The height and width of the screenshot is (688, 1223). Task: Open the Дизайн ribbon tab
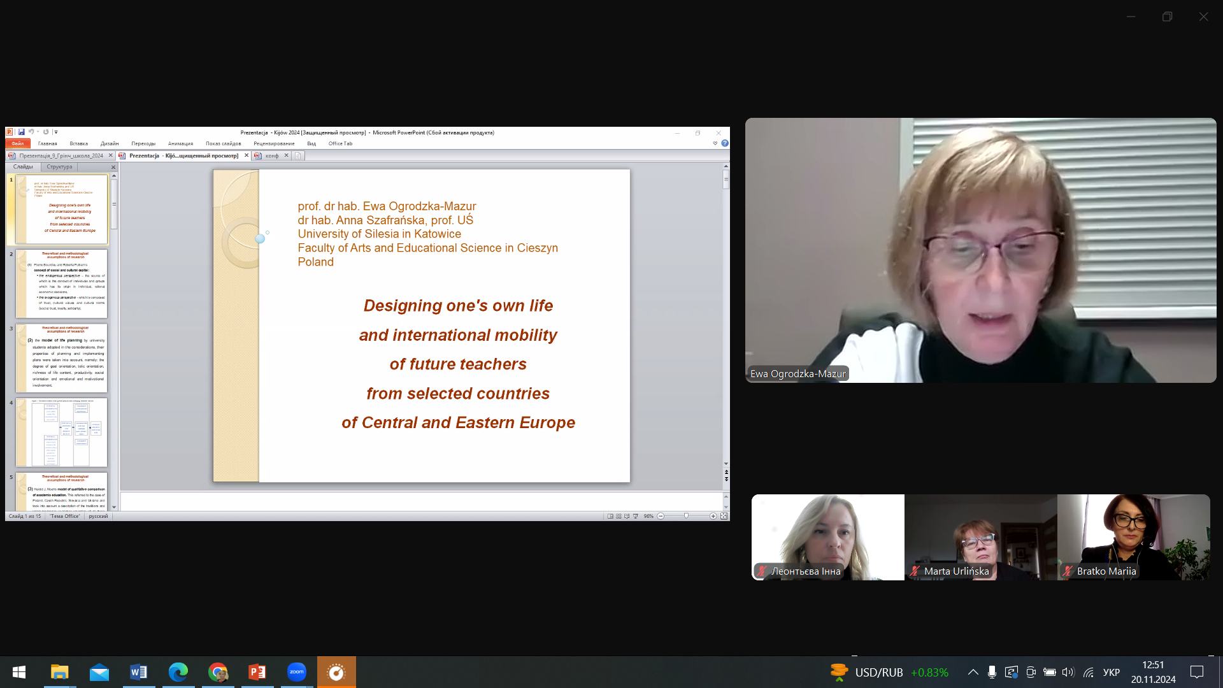(110, 143)
